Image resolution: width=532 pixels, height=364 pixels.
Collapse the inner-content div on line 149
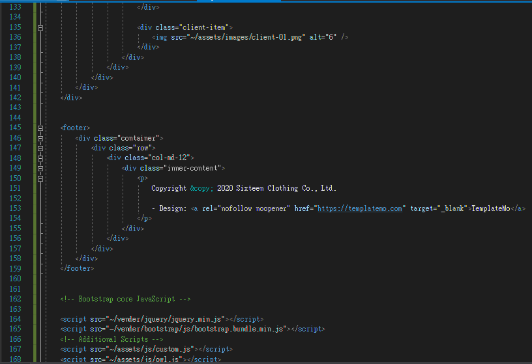point(40,169)
